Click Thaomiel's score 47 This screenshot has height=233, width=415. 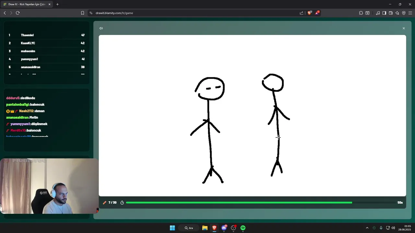tap(83, 35)
